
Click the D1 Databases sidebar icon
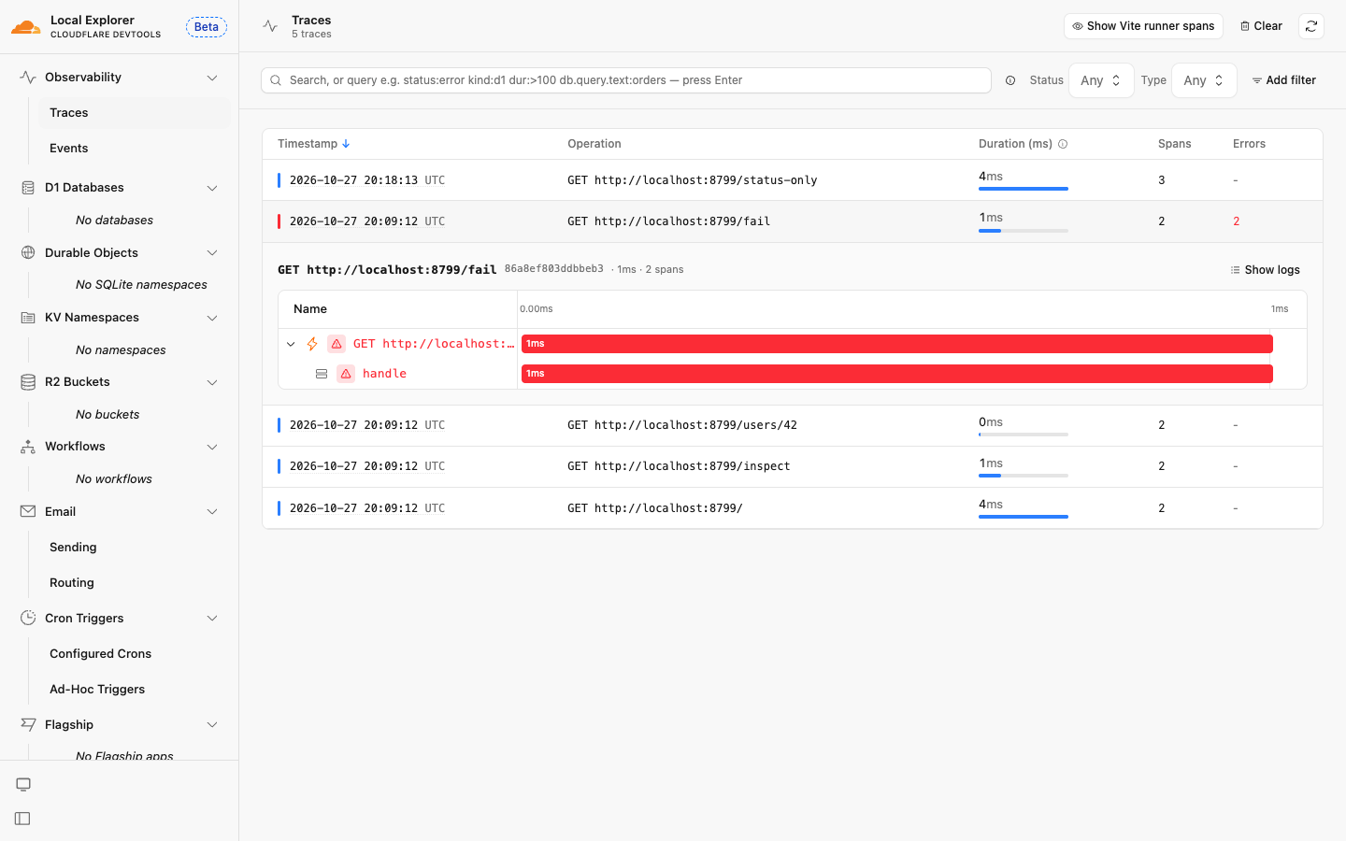(x=28, y=188)
